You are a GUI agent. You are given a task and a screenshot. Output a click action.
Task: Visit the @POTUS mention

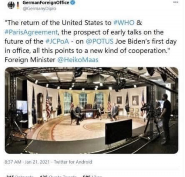coord(100,41)
